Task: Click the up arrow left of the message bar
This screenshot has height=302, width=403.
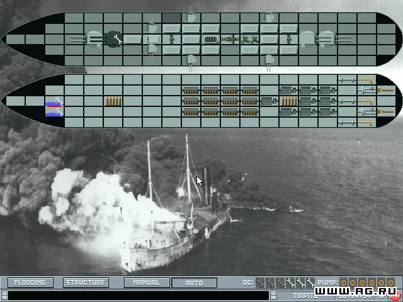Action: click(4, 293)
